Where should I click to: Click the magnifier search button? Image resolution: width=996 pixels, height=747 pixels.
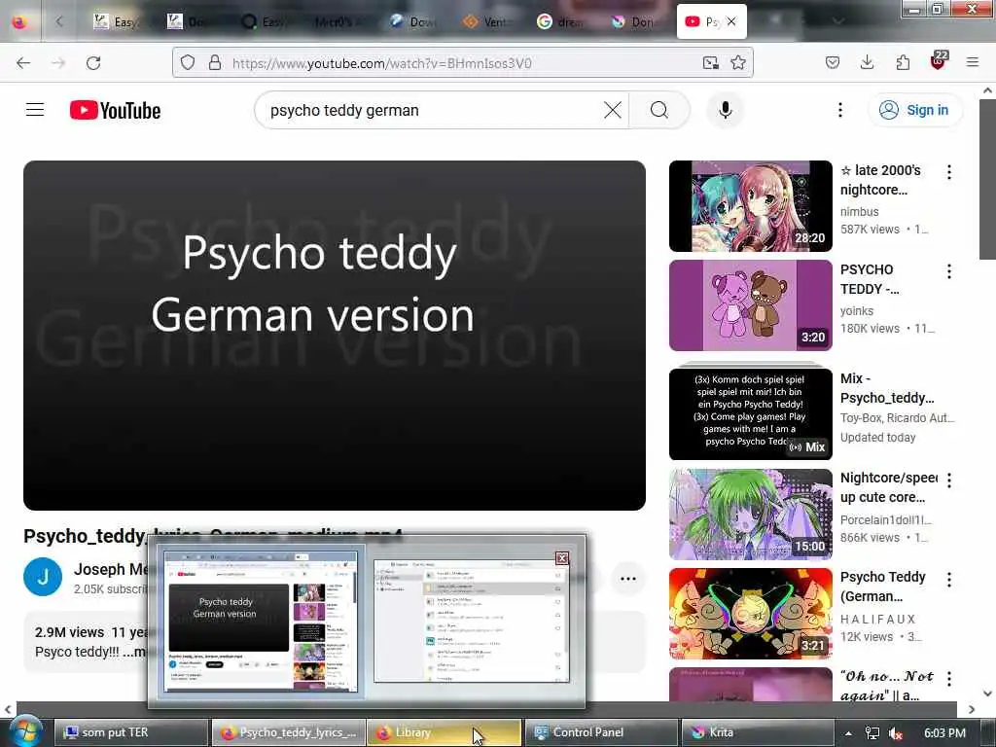click(x=659, y=110)
